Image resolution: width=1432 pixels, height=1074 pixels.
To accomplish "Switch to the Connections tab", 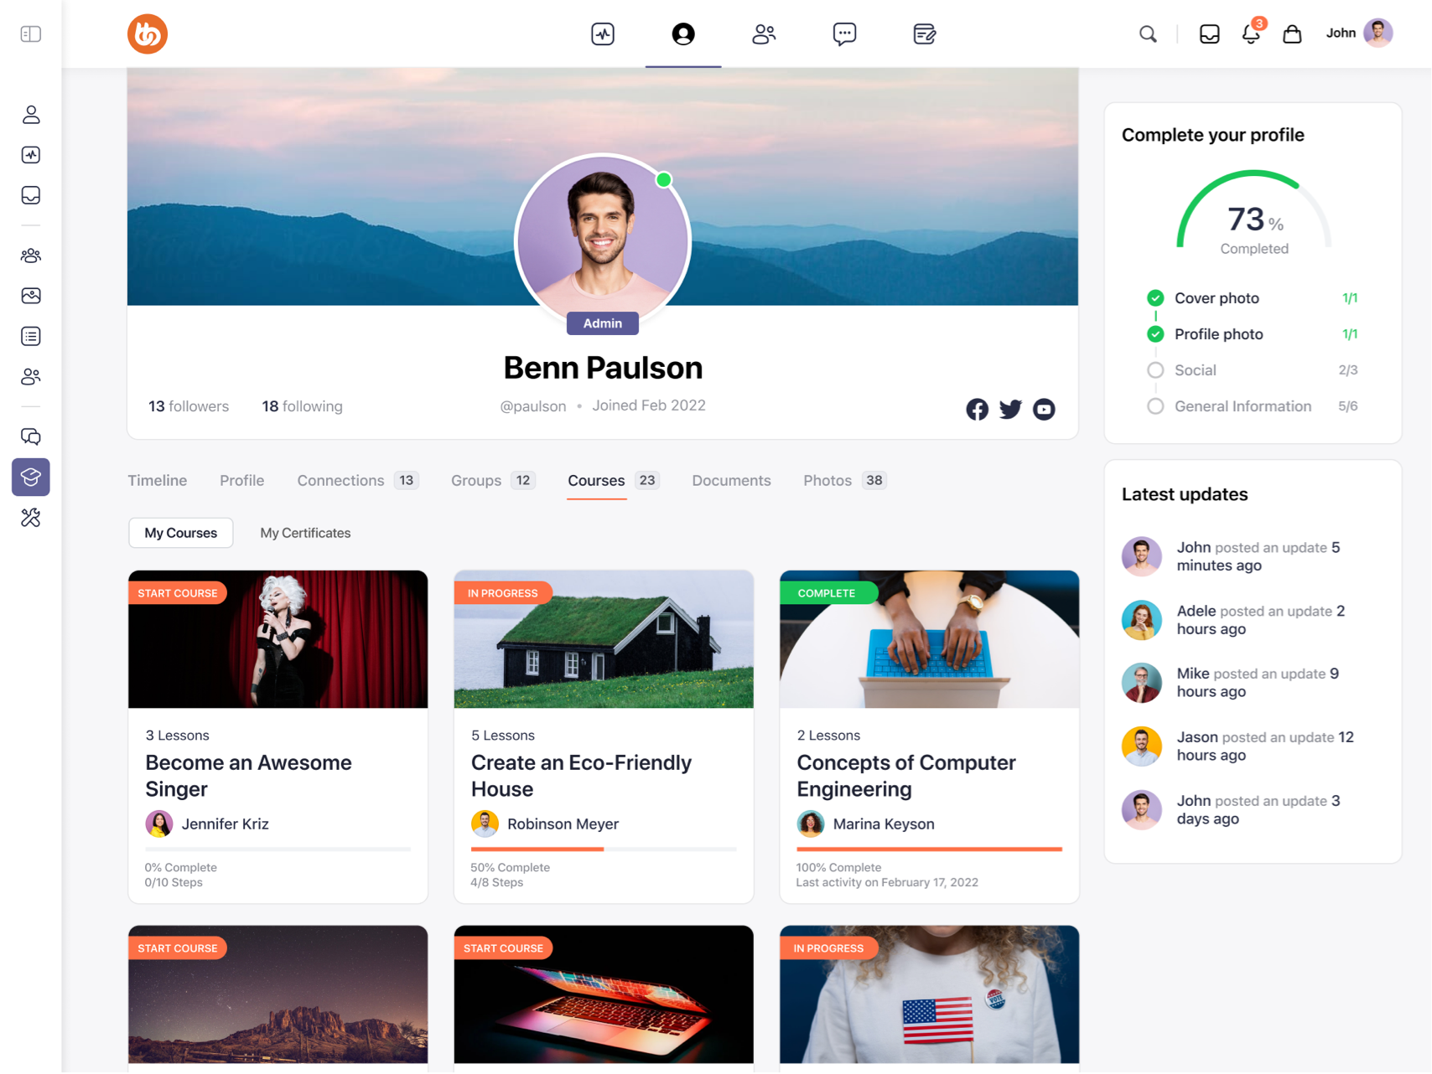I will 340,481.
